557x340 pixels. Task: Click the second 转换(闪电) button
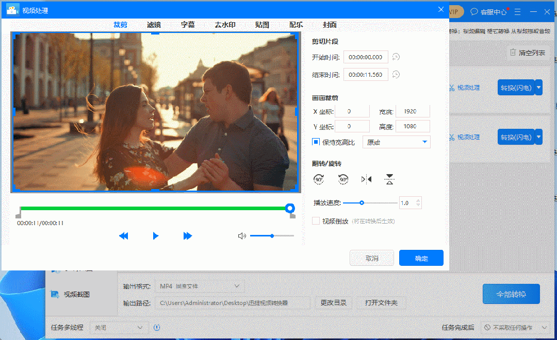516,137
